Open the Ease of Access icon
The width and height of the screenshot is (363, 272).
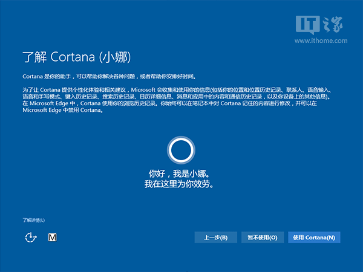(x=31, y=238)
